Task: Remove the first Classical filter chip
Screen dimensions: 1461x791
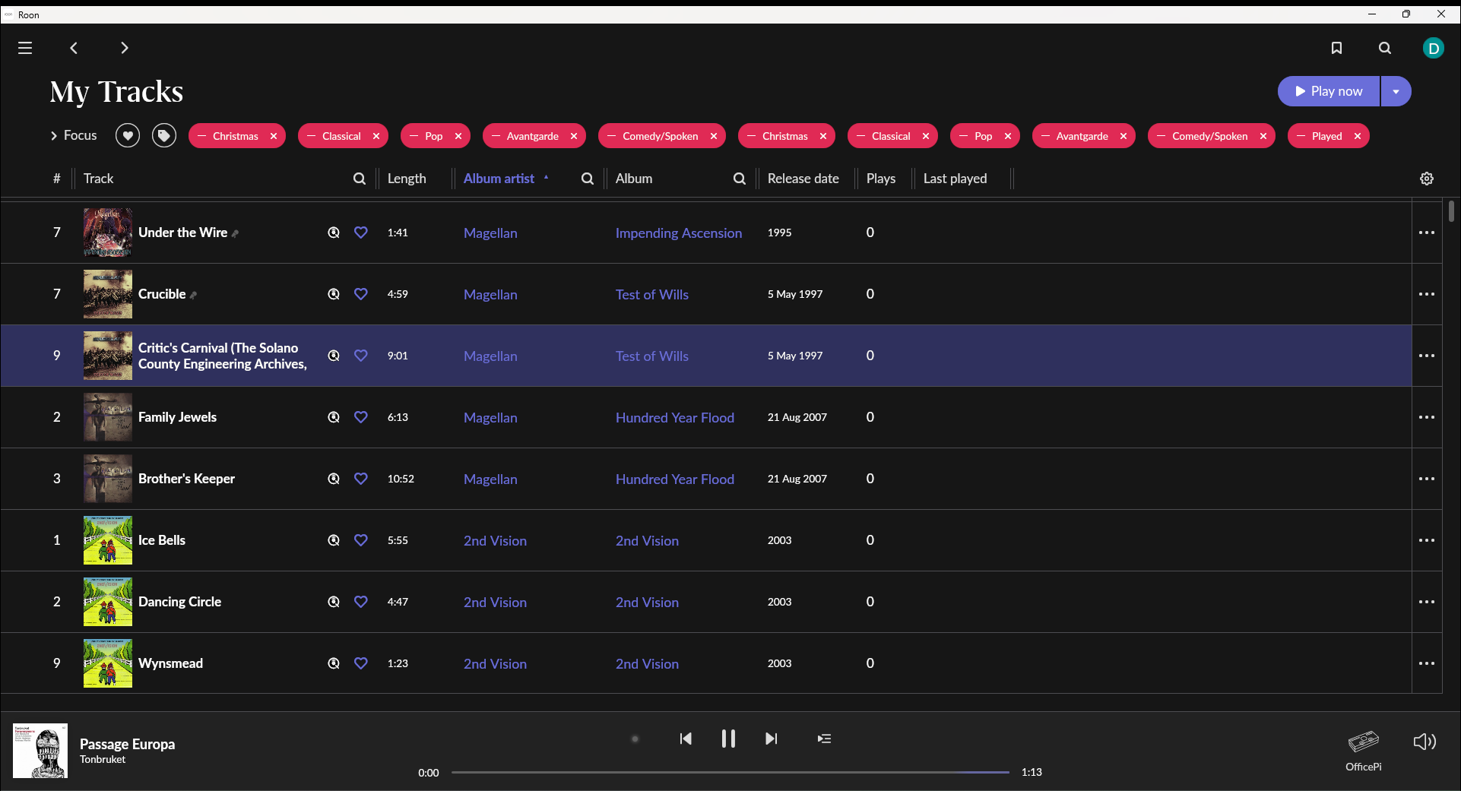Action: tap(376, 136)
